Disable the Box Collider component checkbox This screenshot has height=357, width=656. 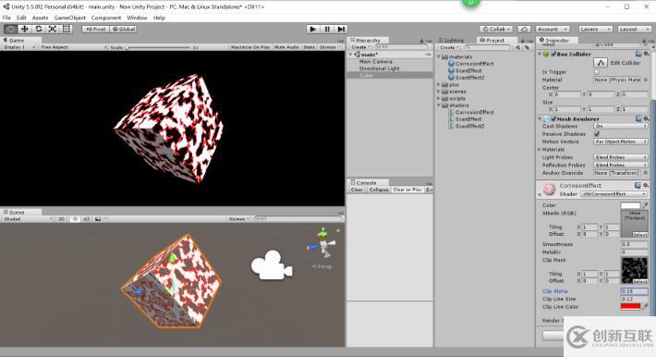pos(553,54)
